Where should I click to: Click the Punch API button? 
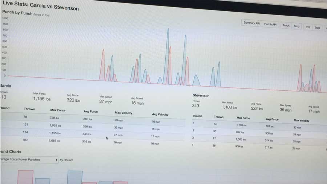click(x=270, y=24)
